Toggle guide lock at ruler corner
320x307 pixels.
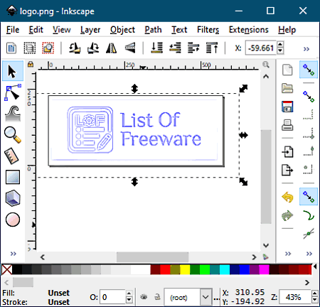click(x=31, y=64)
